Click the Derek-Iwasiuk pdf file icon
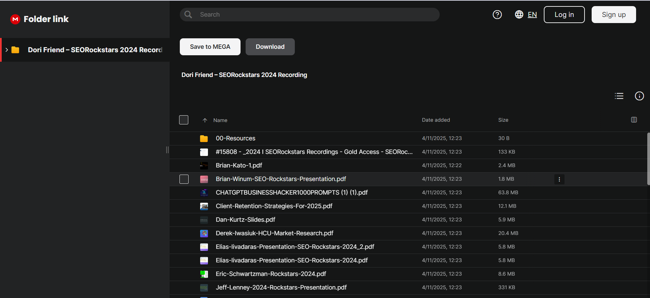The image size is (650, 298). pyautogui.click(x=204, y=233)
